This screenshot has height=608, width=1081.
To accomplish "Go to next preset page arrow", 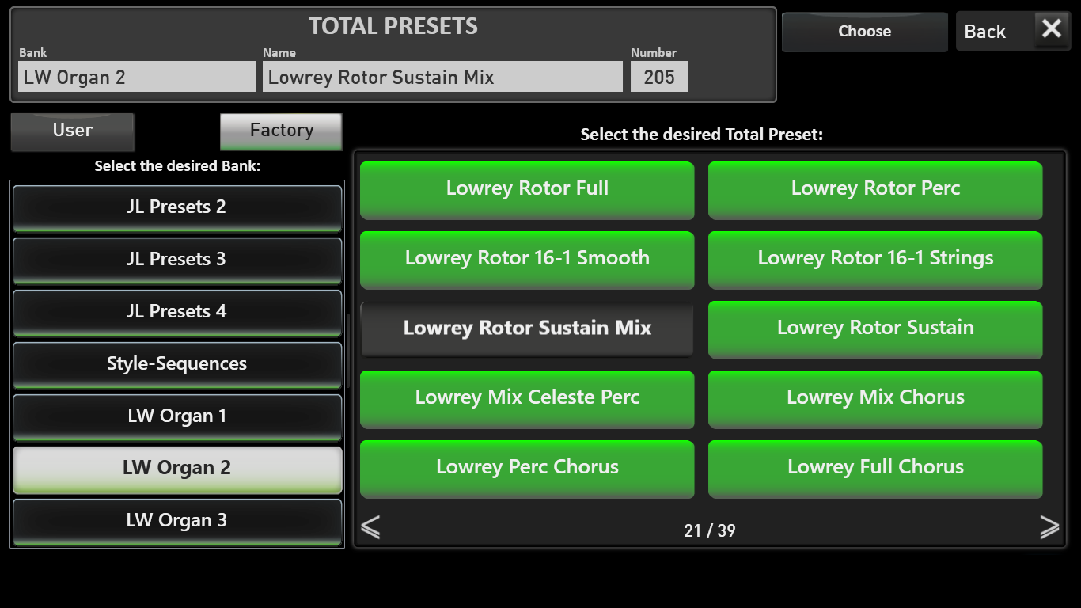I will click(x=1049, y=527).
